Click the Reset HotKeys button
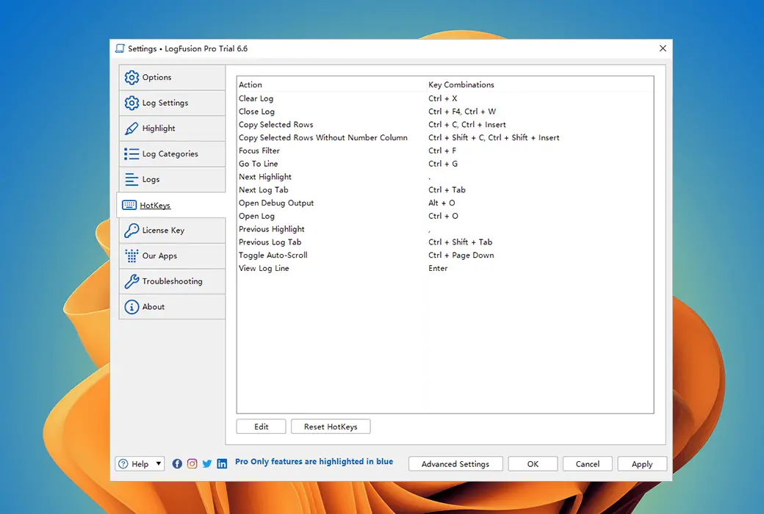This screenshot has width=764, height=514. (331, 427)
